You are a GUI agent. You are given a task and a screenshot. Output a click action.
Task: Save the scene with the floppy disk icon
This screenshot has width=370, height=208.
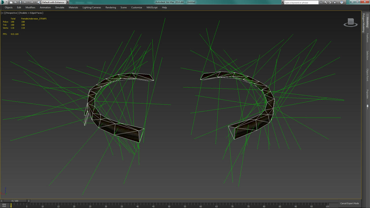click(20, 2)
